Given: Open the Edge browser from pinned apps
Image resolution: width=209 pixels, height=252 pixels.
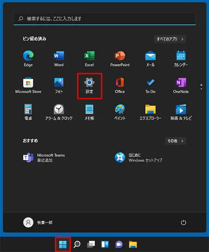Looking at the screenshot, I should 28,59.
